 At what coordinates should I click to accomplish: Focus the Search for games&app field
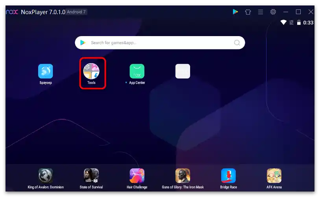pyautogui.click(x=160, y=43)
